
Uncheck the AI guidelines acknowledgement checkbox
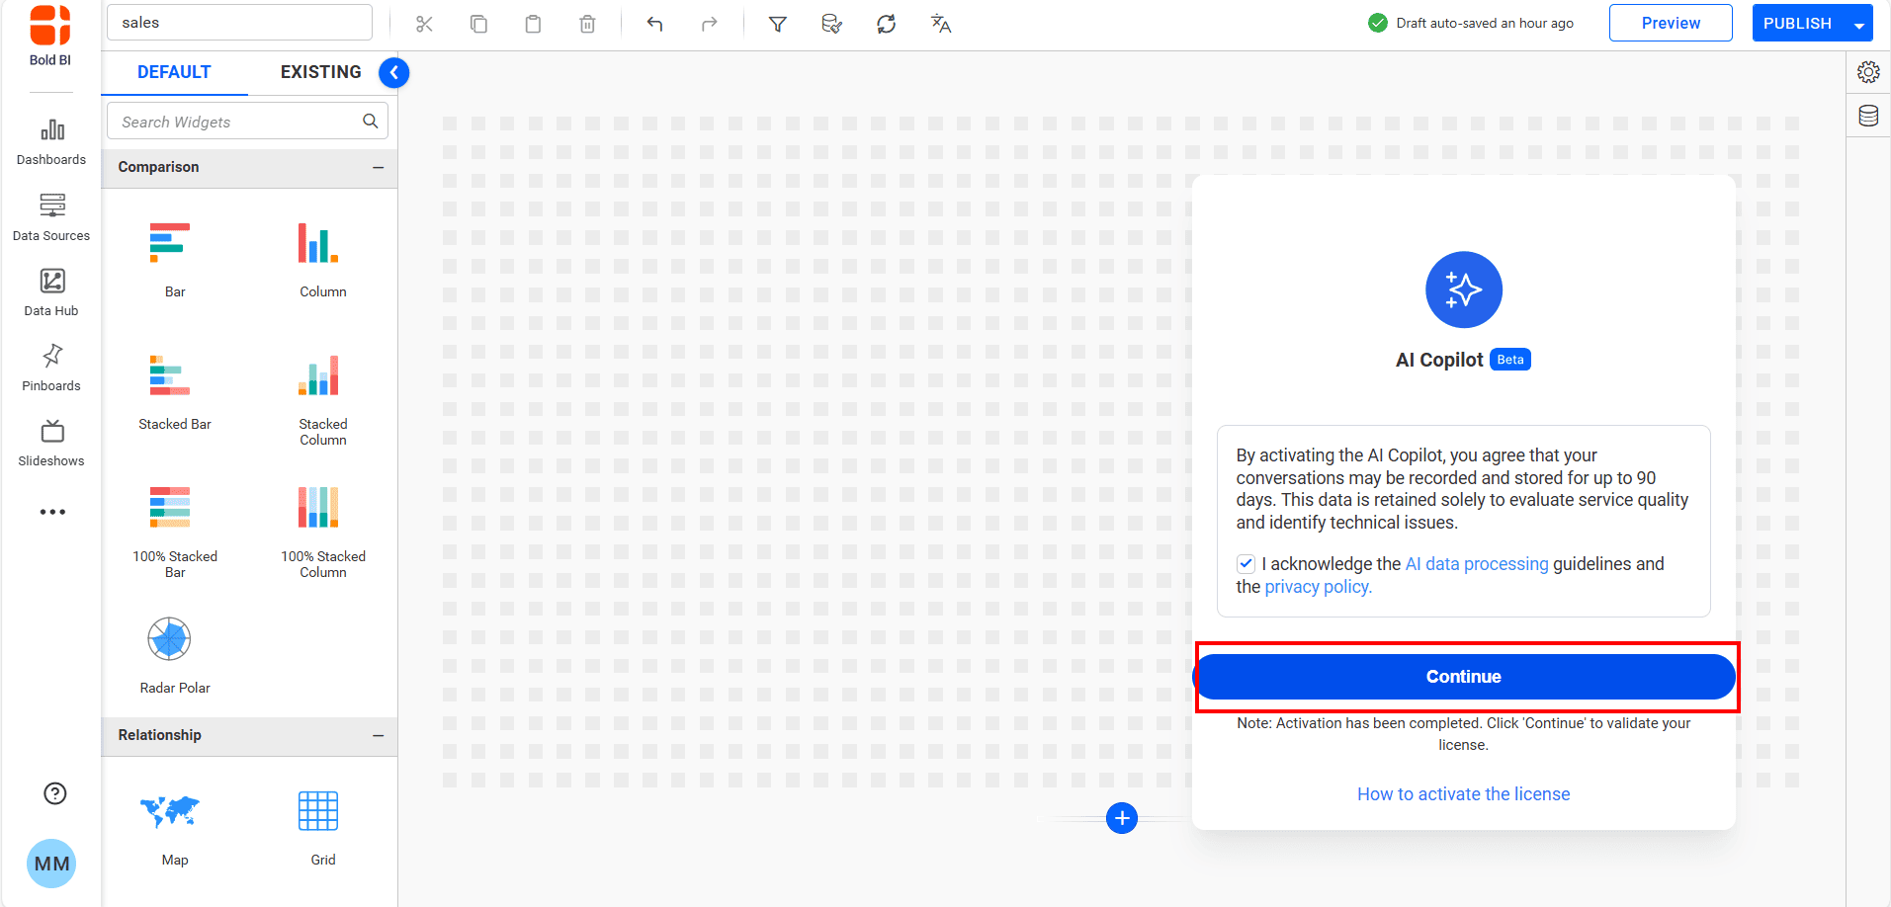tap(1246, 564)
